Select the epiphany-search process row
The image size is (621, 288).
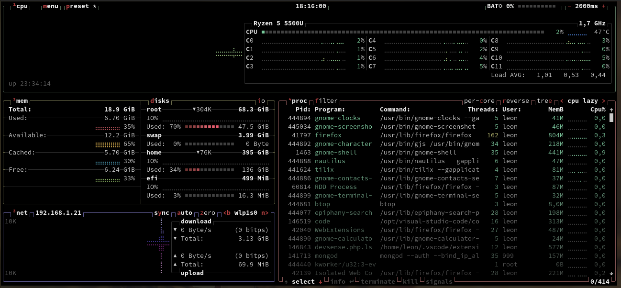(x=447, y=213)
